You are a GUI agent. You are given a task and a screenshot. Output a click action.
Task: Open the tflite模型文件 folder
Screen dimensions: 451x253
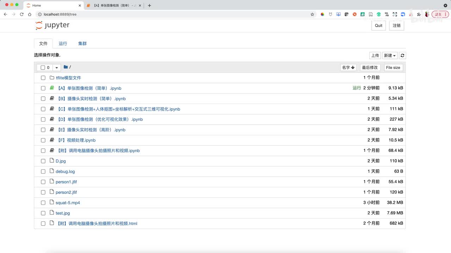pyautogui.click(x=68, y=78)
